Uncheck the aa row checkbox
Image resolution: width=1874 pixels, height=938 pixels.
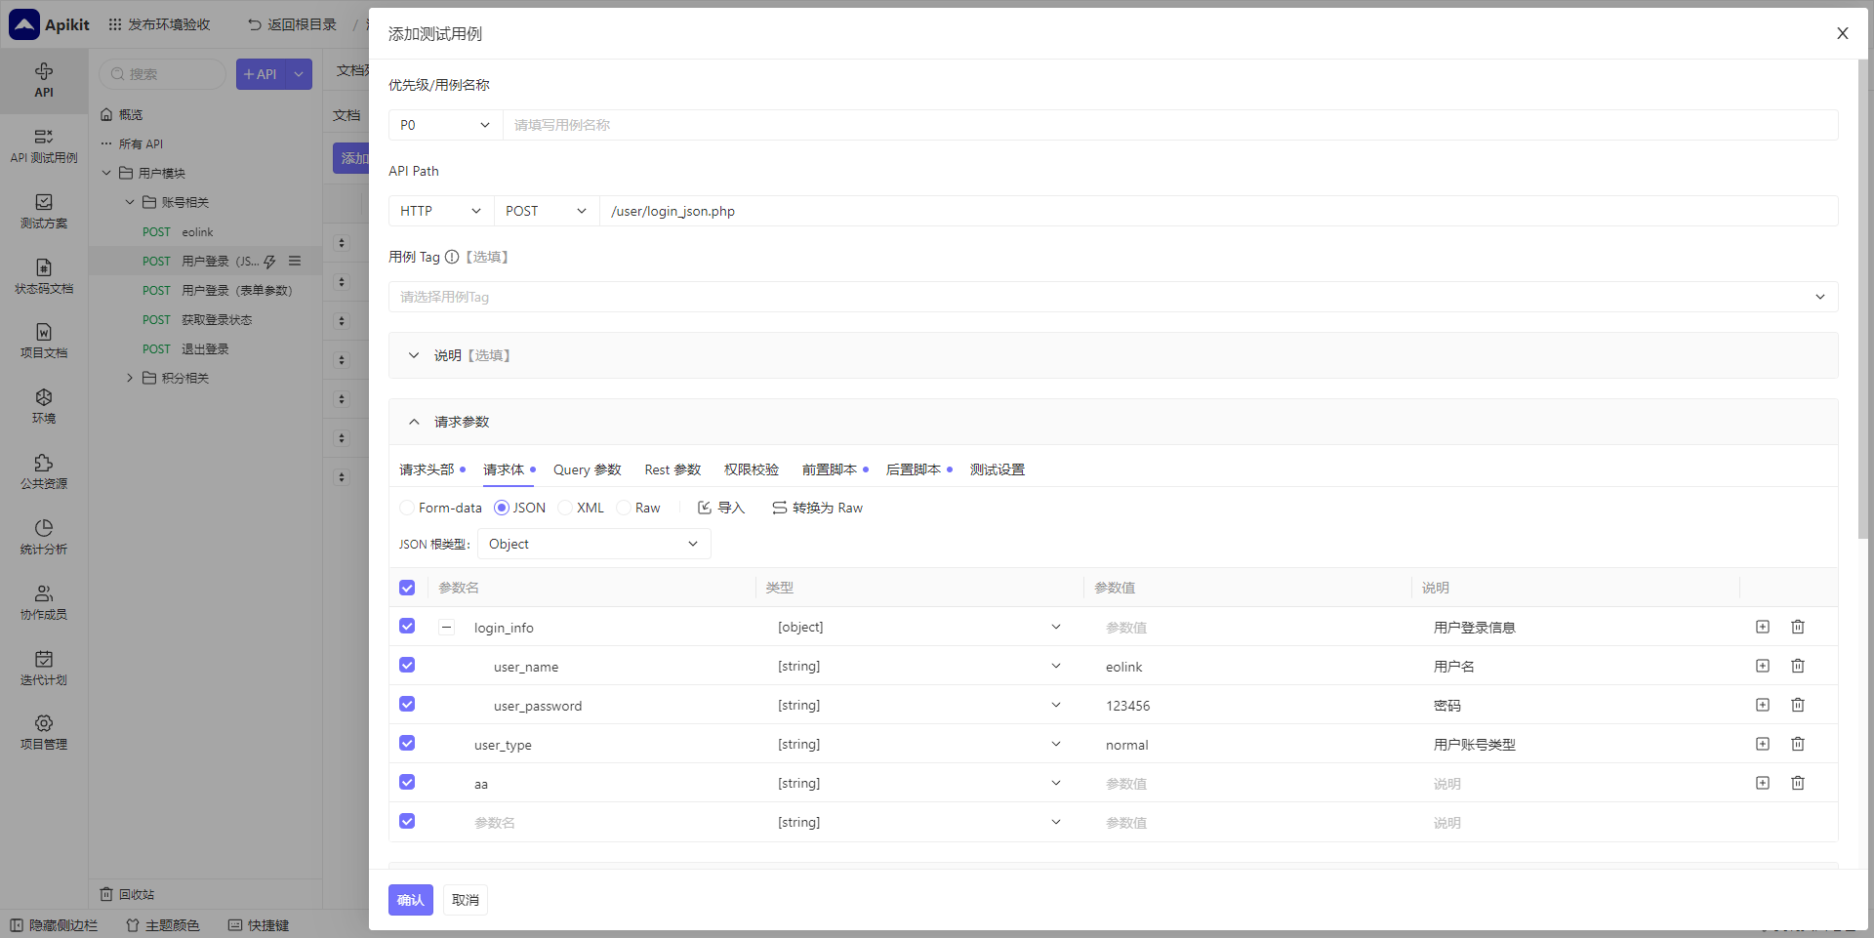point(407,782)
